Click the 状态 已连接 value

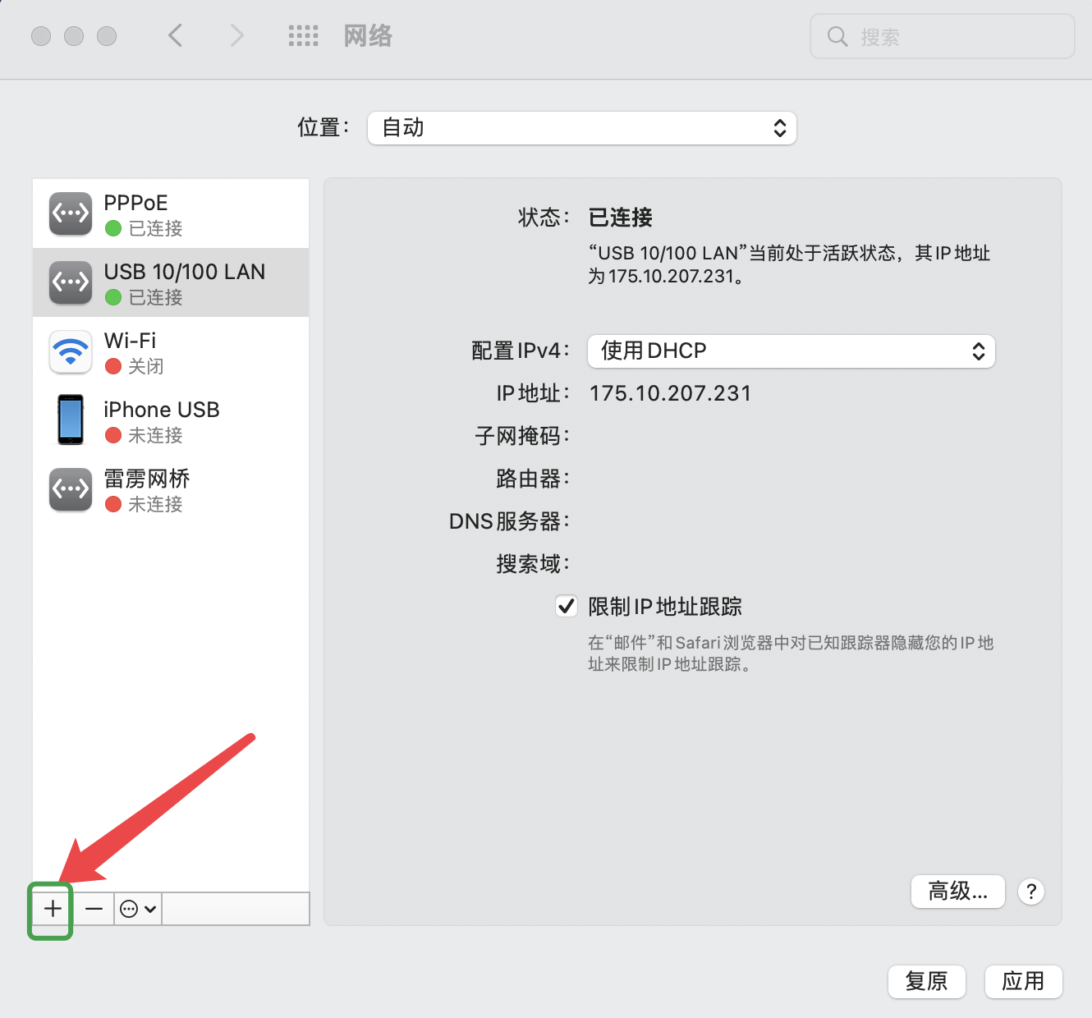click(x=621, y=218)
